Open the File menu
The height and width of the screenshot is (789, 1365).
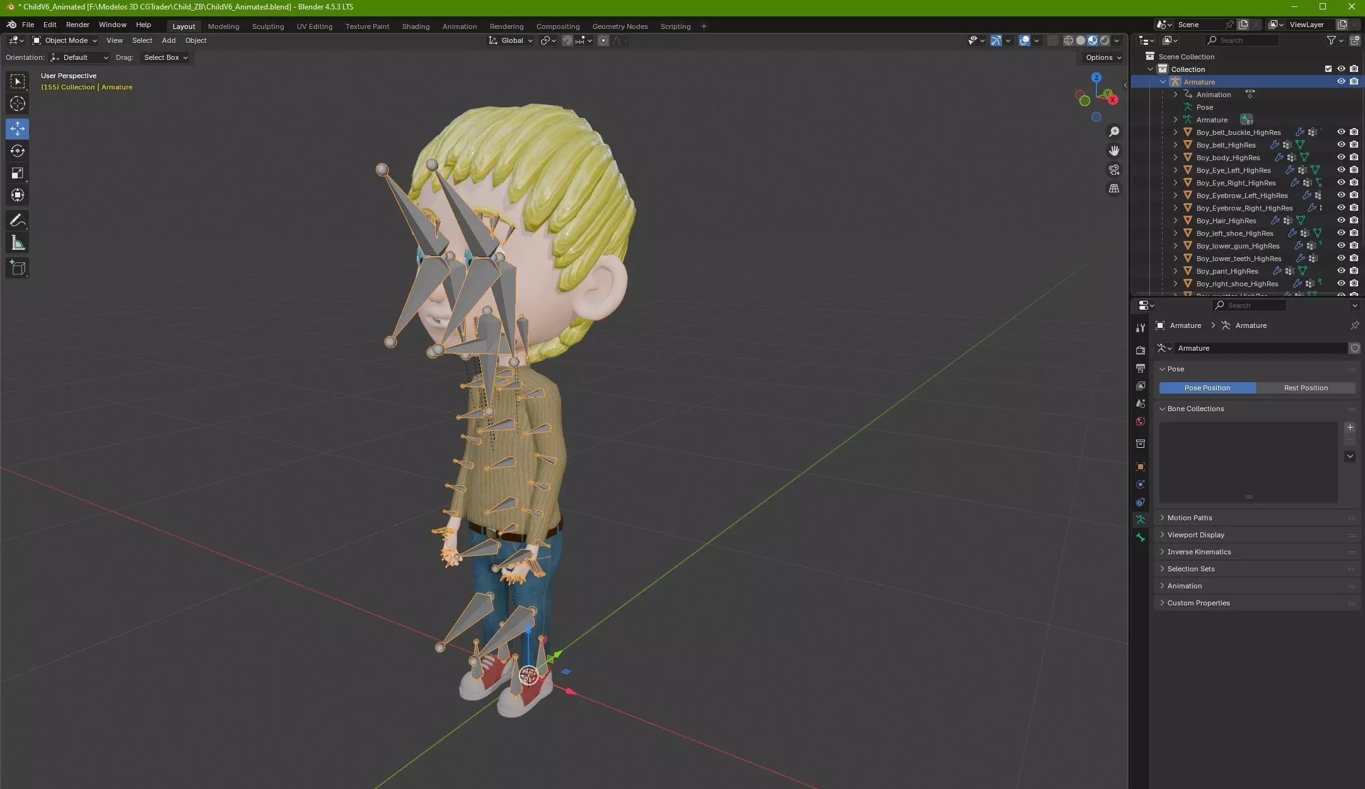pos(28,25)
